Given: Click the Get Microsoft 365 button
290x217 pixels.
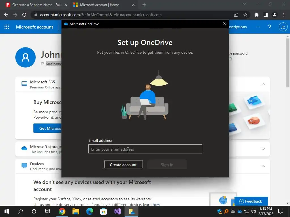Looking at the screenshot, I should pos(47,128).
